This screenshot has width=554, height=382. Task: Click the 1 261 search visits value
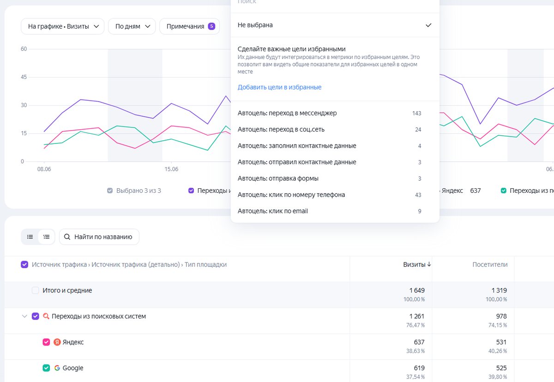click(x=417, y=316)
